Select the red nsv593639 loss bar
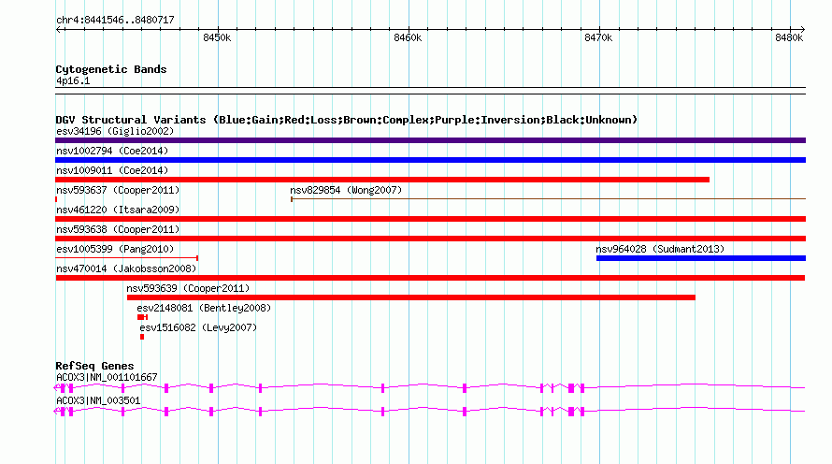 pyautogui.click(x=411, y=297)
